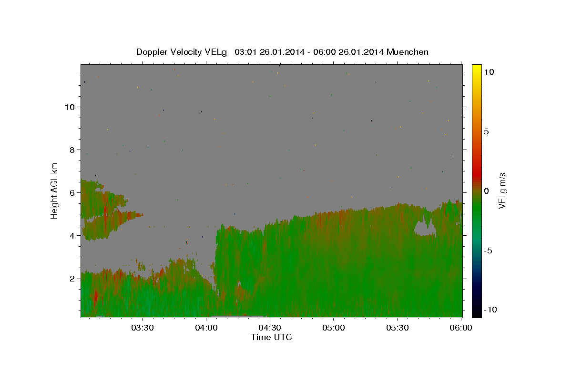Click the colorbar value -10 label

tap(490, 310)
